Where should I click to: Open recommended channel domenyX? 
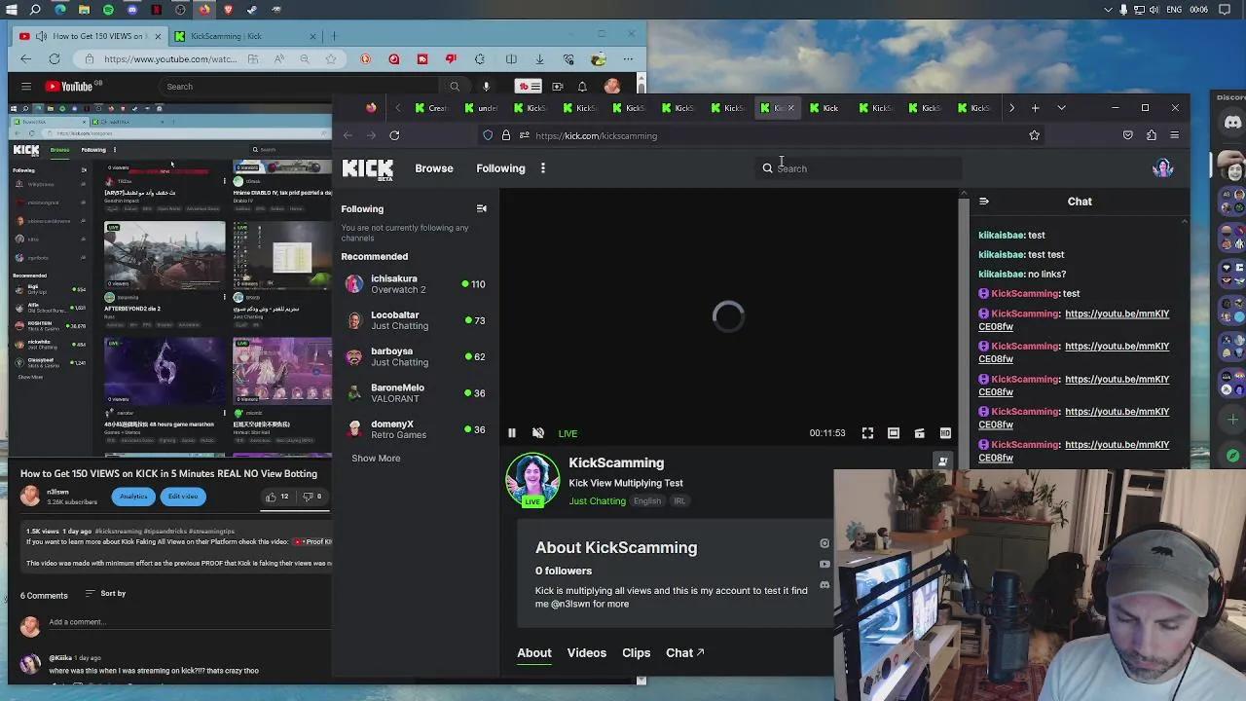(x=415, y=429)
